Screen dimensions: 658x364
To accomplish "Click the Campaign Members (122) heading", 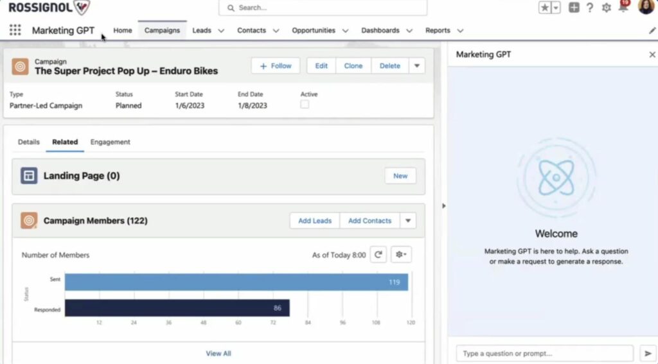I will (95, 221).
